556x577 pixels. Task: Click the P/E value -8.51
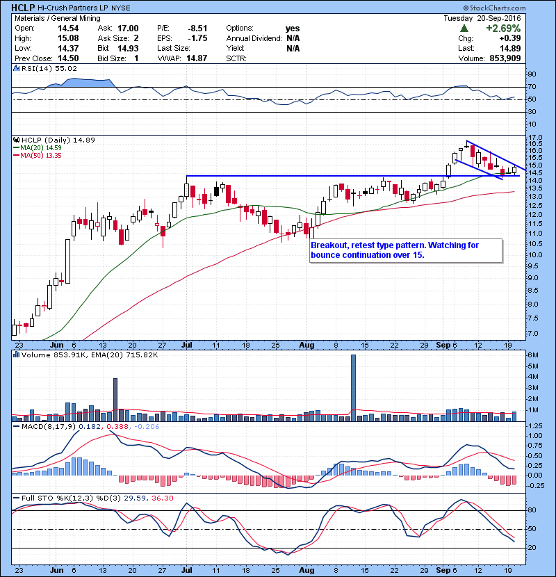(x=197, y=29)
